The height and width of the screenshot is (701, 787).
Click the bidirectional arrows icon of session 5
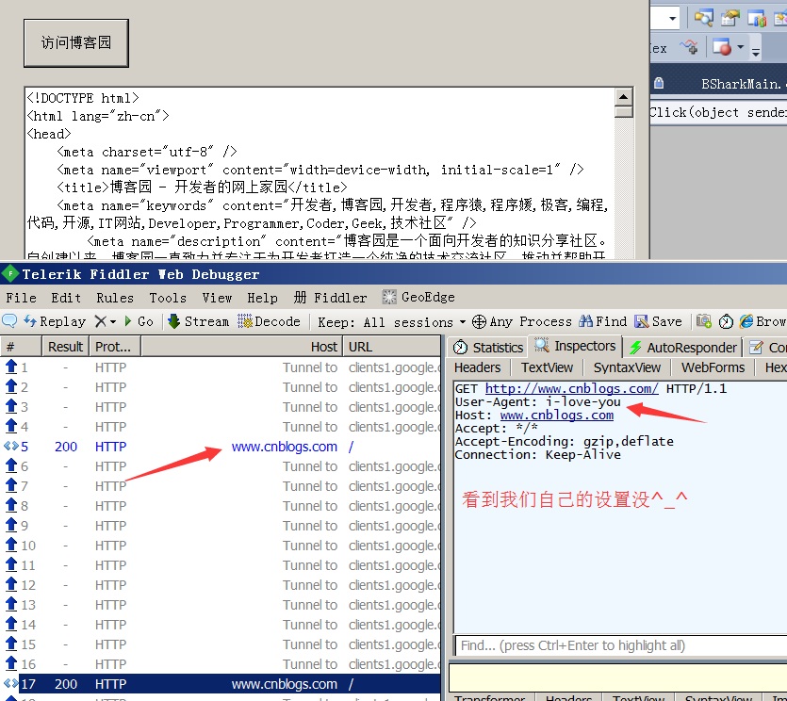point(11,446)
